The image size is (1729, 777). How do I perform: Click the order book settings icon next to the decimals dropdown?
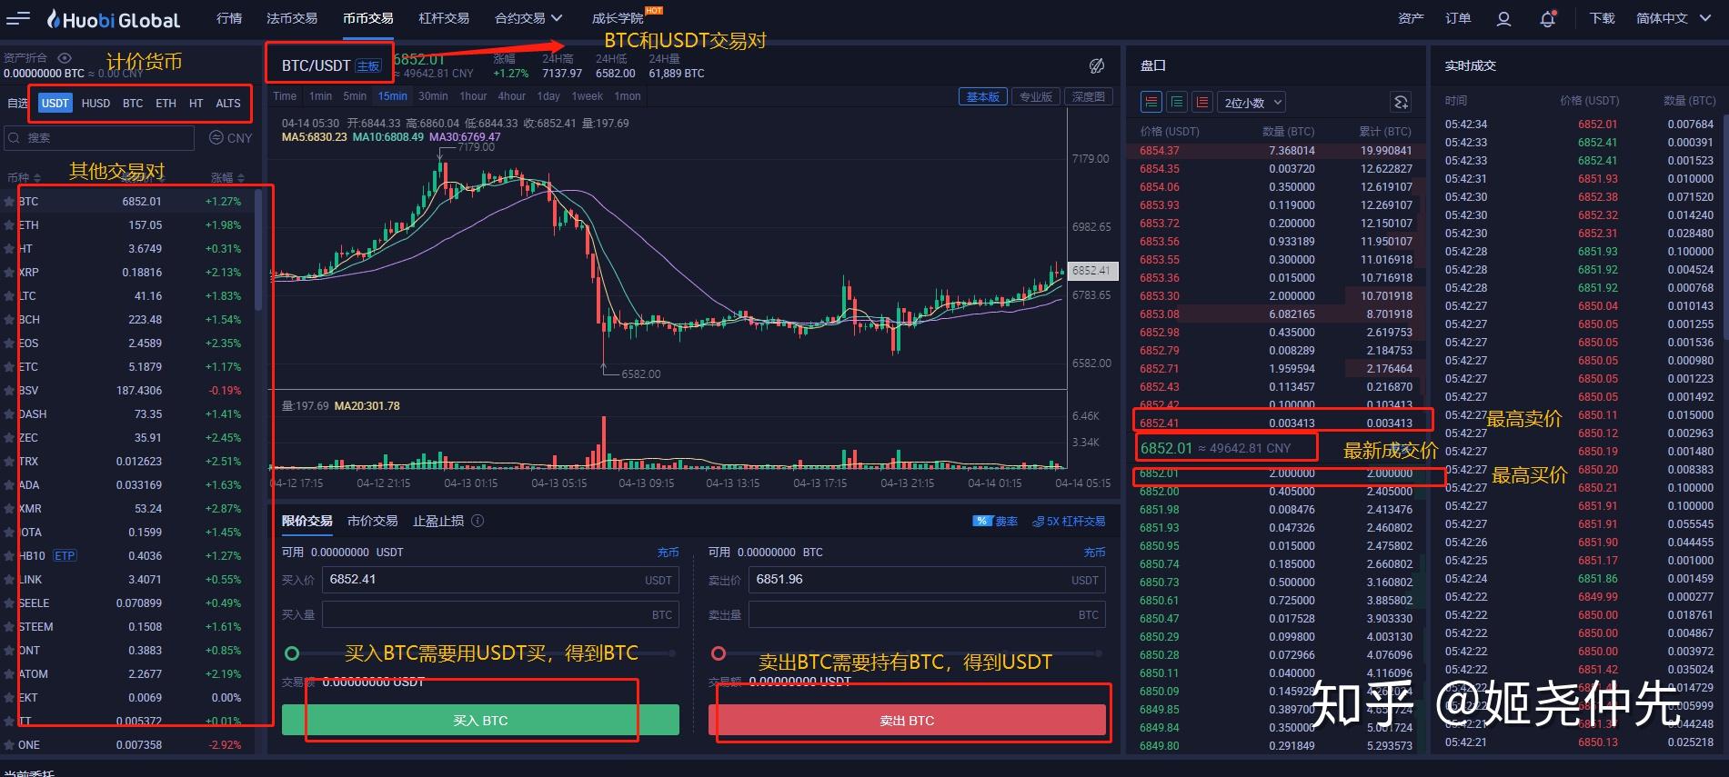1401,103
